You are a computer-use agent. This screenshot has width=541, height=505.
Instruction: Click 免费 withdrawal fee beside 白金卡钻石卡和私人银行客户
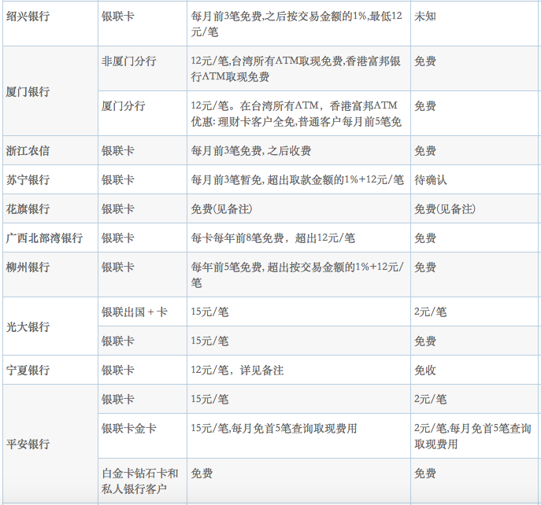[202, 474]
